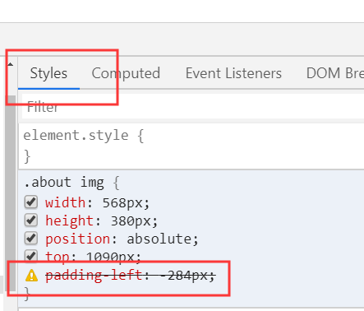Switch to the Styles tab
Viewport: 364px width, 311px height.
pos(48,73)
